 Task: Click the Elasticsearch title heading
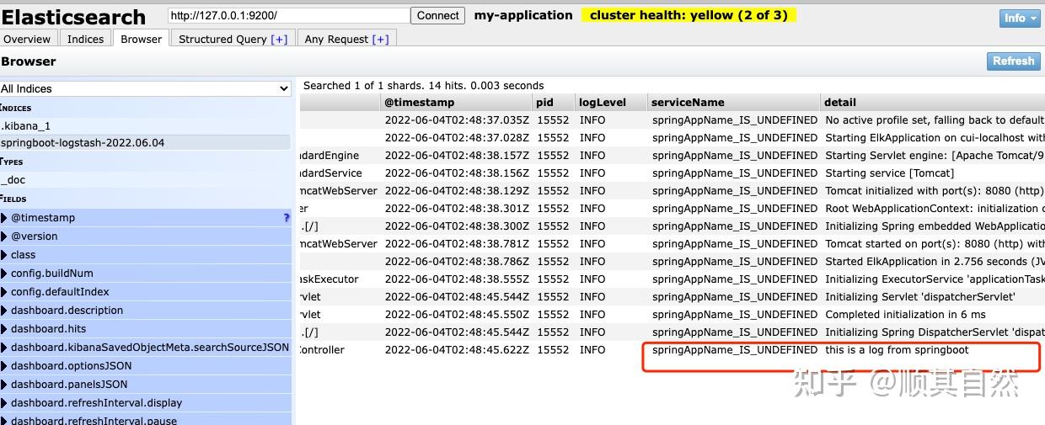73,17
